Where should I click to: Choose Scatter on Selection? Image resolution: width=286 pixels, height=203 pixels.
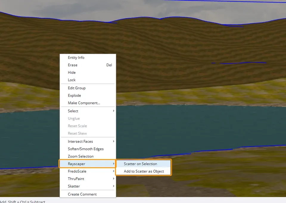pyautogui.click(x=144, y=164)
